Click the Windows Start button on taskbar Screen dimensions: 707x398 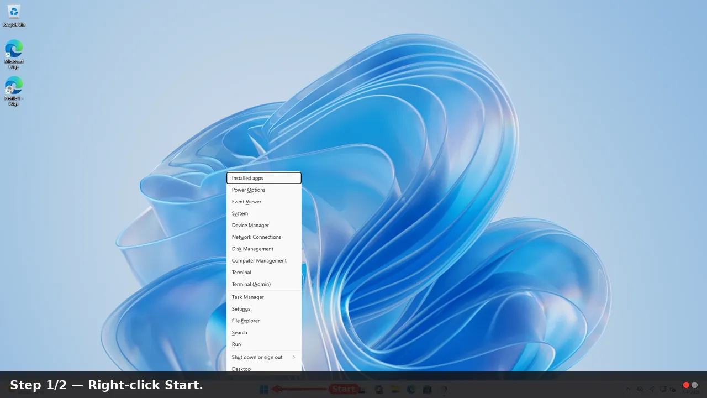pos(264,389)
